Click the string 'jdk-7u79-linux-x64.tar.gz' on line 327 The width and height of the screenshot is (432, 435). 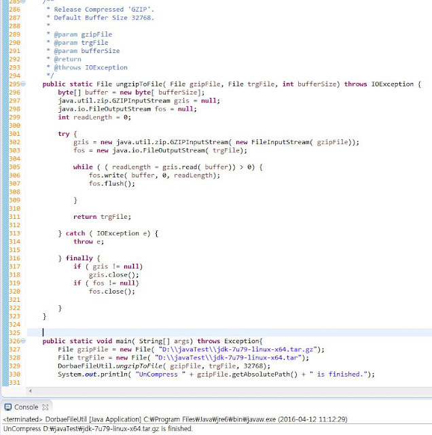[x=265, y=349]
